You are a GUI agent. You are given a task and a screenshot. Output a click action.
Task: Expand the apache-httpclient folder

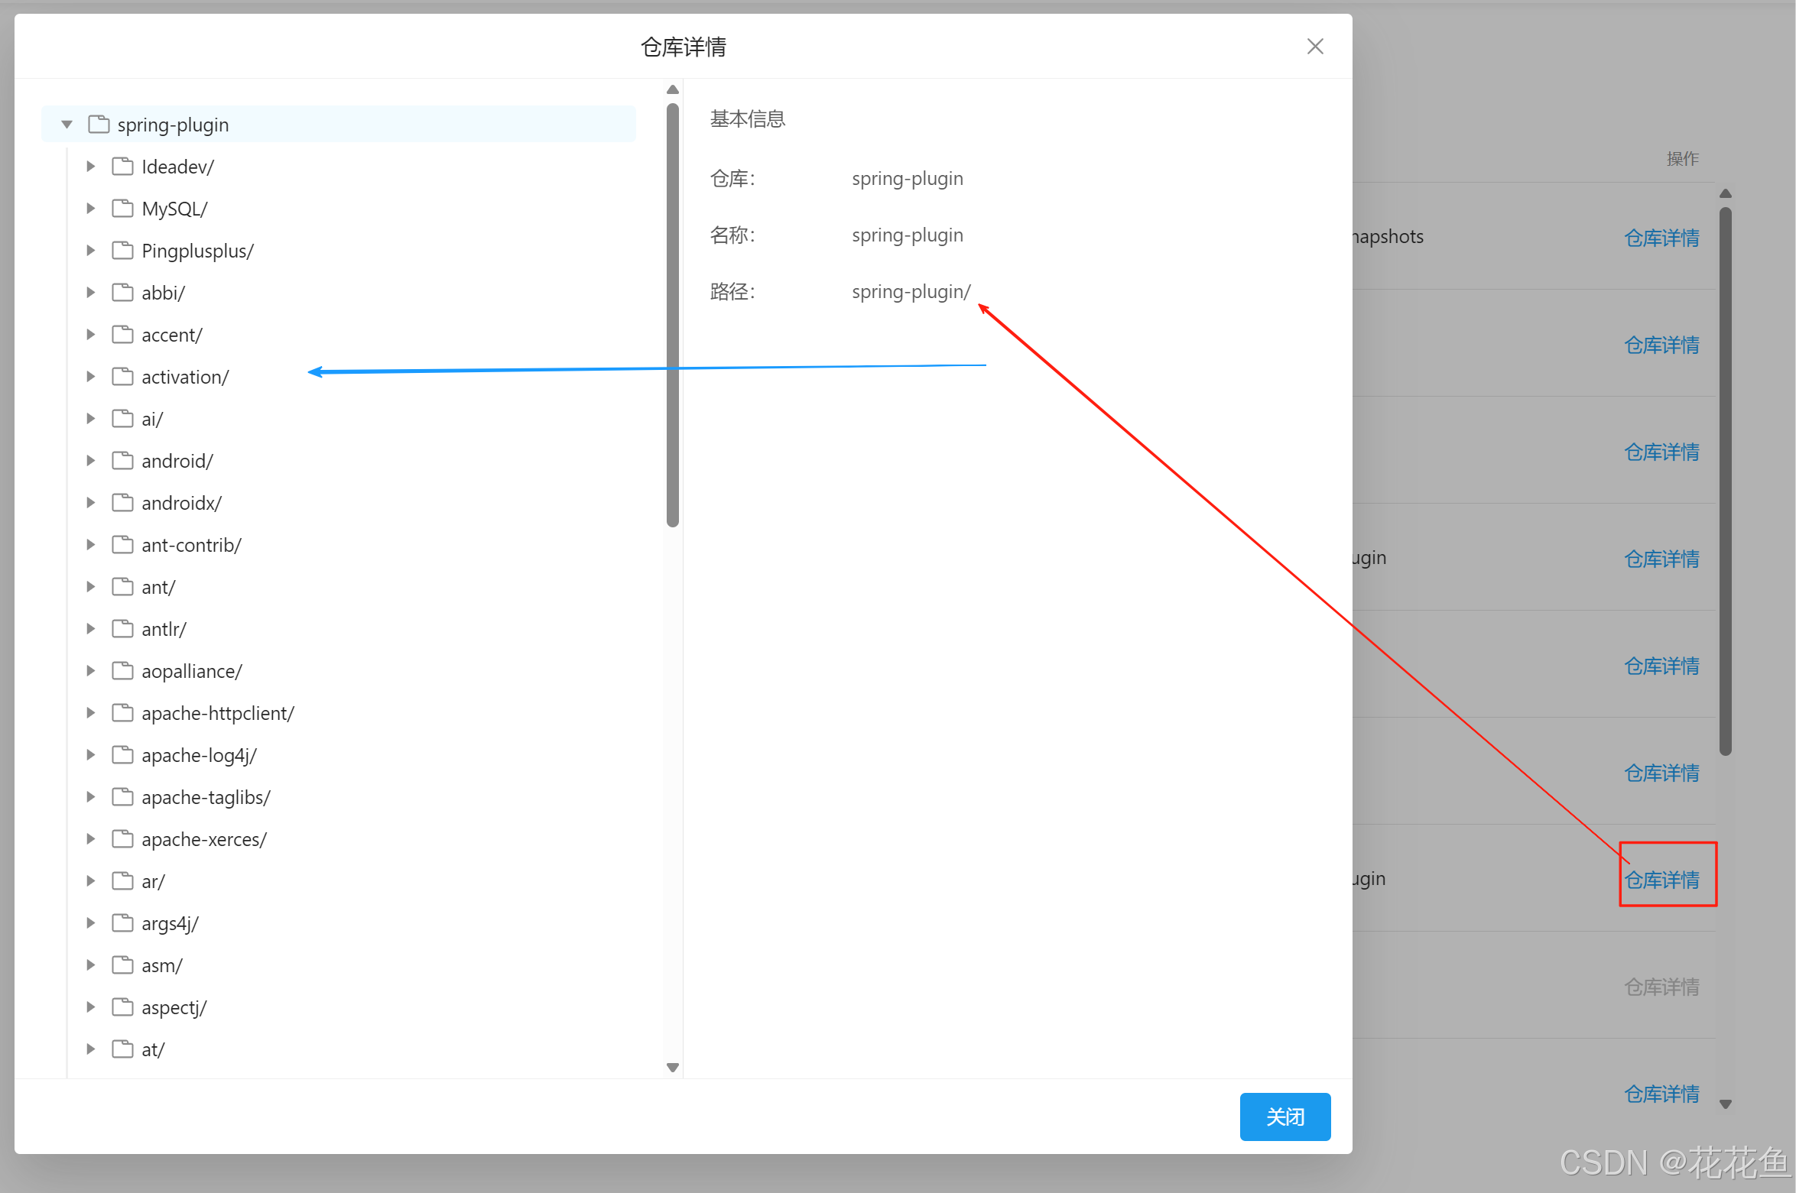[x=91, y=713]
